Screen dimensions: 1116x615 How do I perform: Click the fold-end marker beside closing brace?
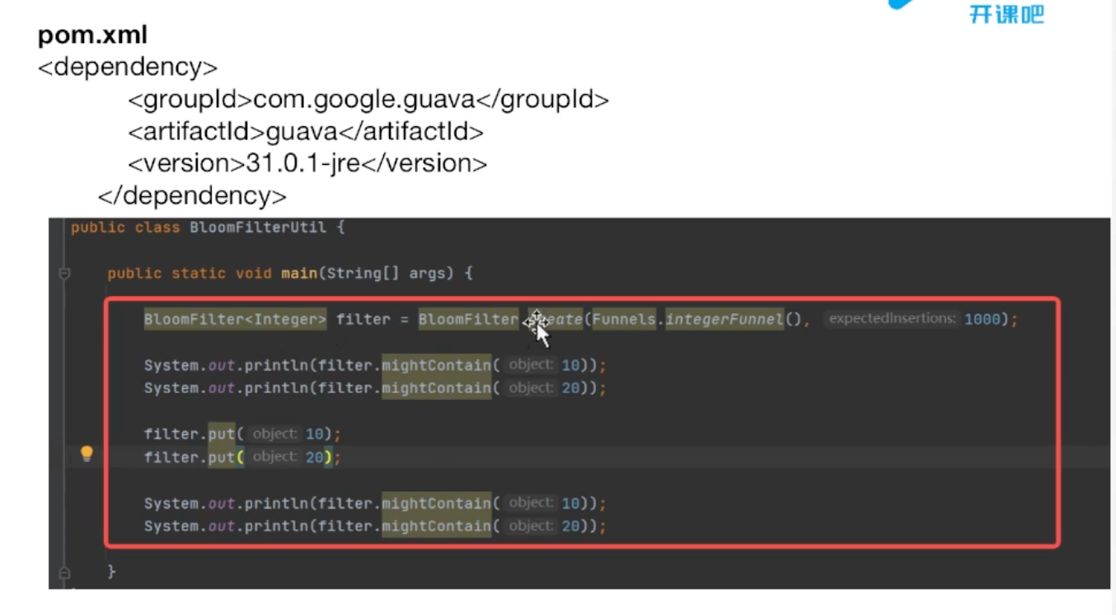[65, 572]
